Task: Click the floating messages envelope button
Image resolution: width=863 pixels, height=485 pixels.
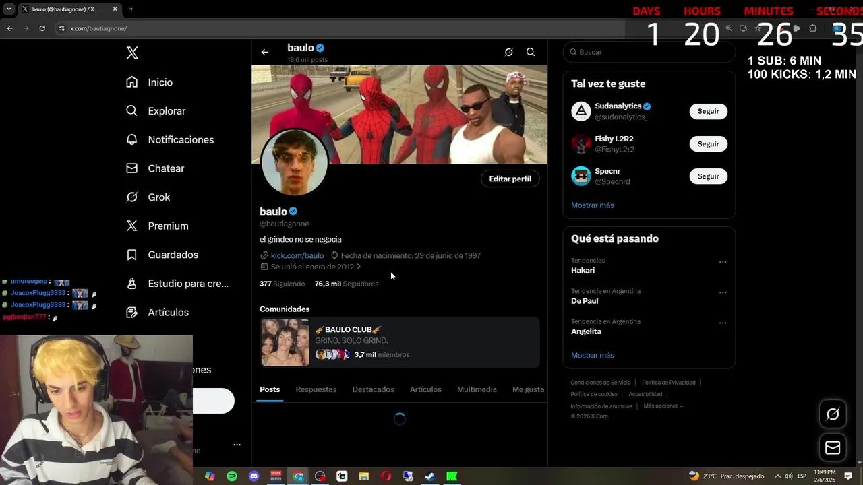Action: coord(833,447)
